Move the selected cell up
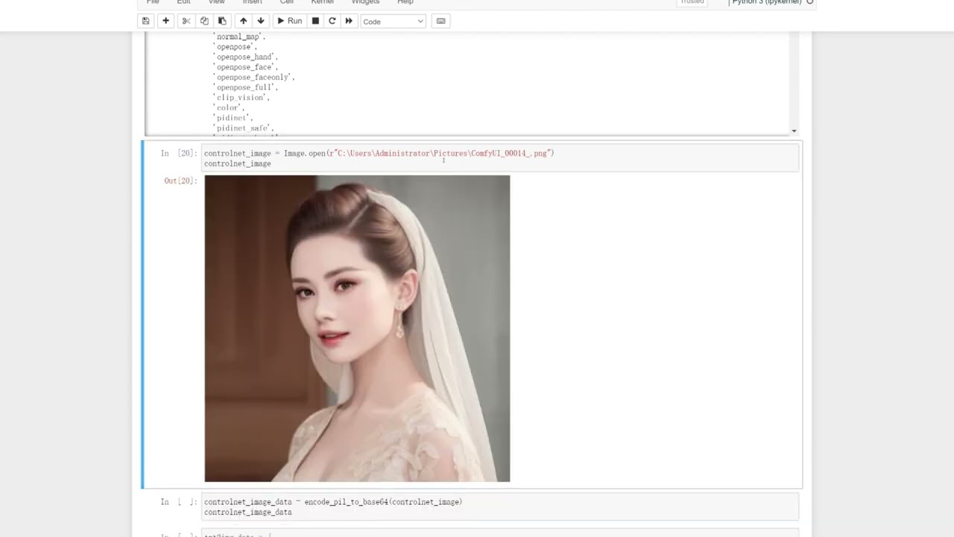The image size is (954, 537). 243,21
